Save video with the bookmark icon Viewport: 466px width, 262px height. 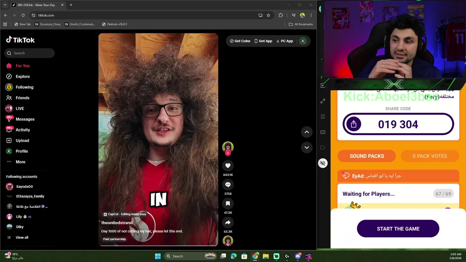[x=228, y=203]
